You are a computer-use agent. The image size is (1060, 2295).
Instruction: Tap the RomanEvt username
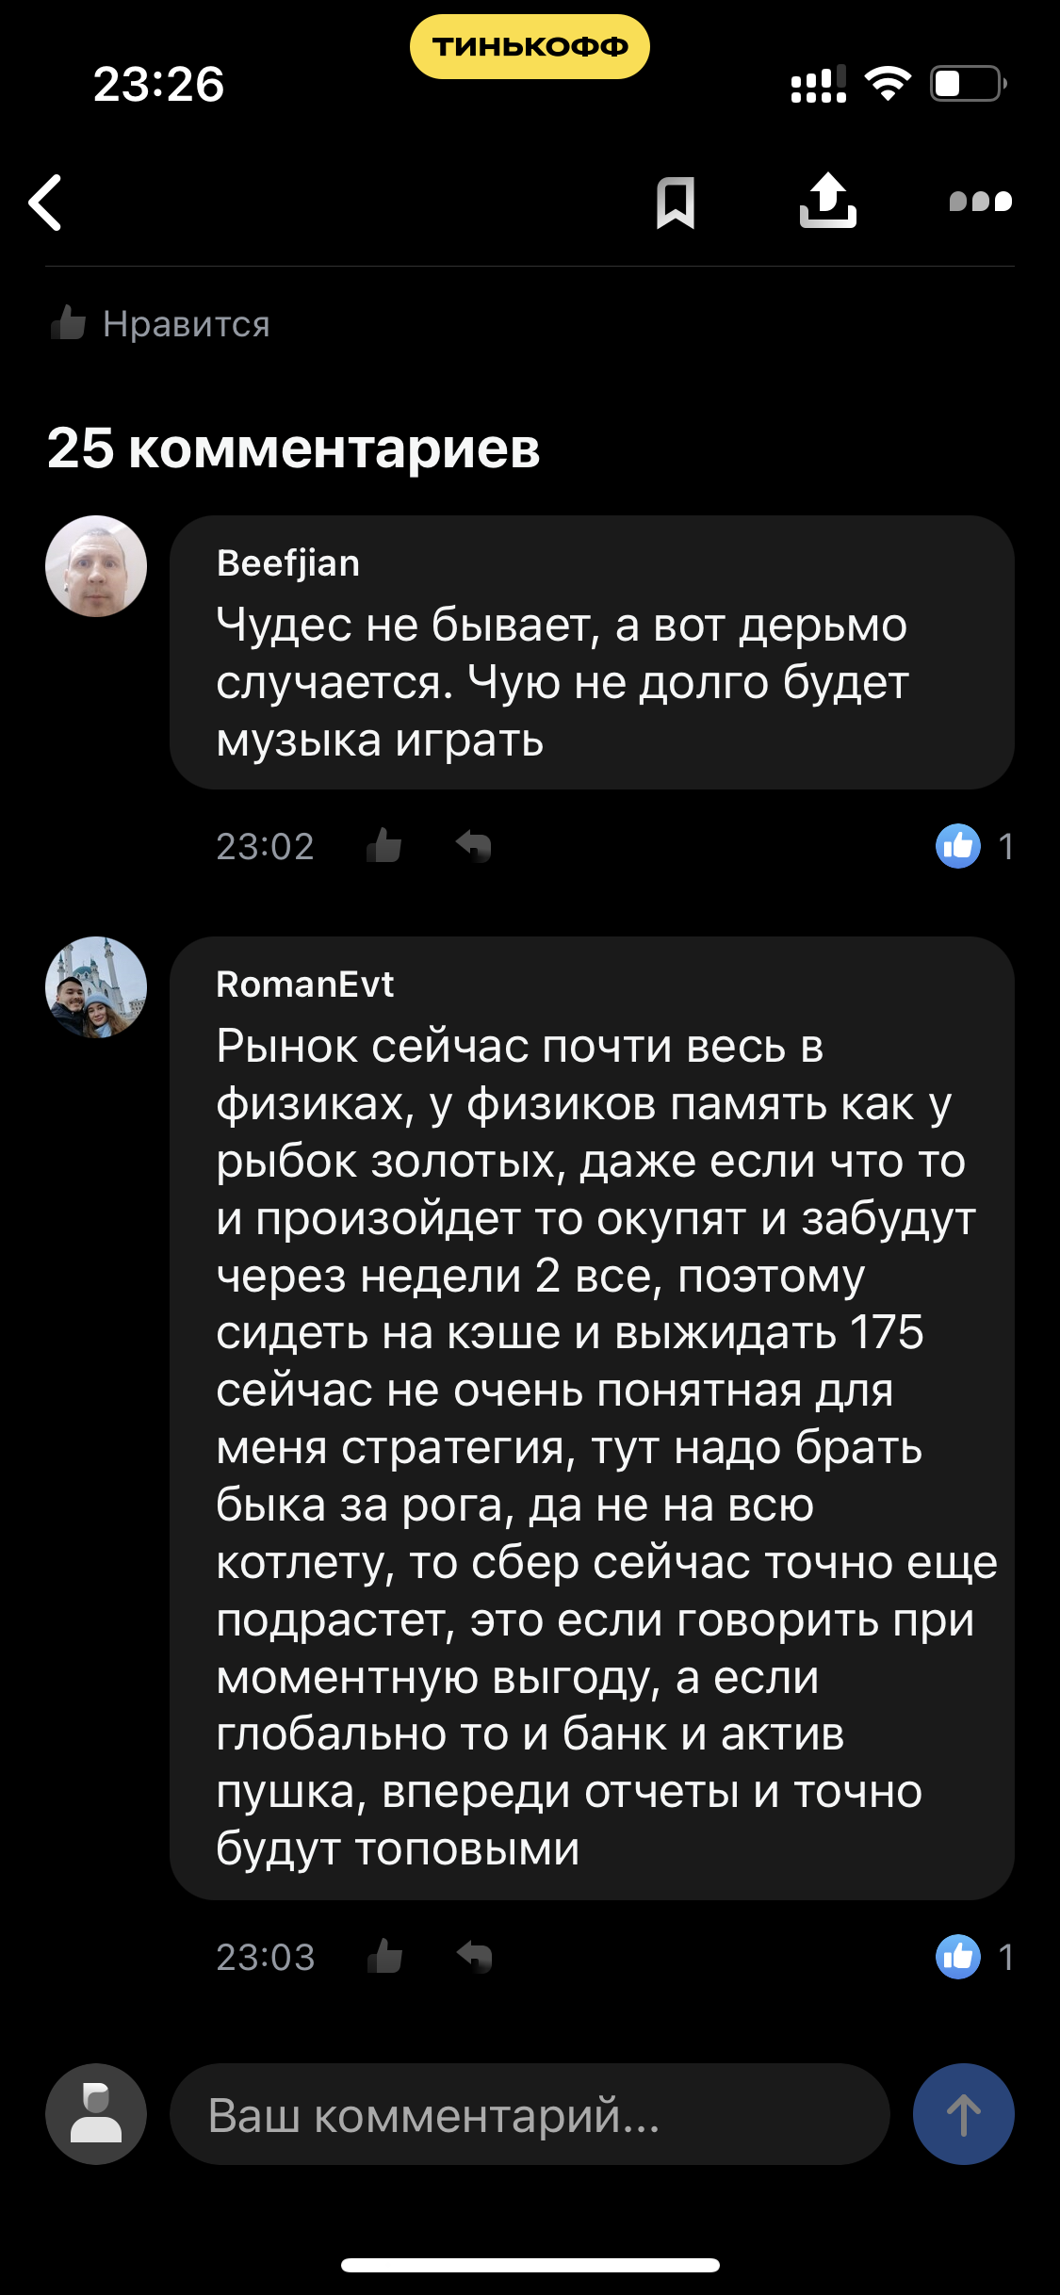pyautogui.click(x=304, y=985)
